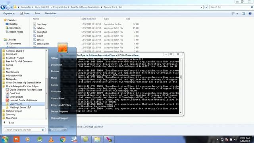Open Computer from Start menu

click(x=56, y=91)
